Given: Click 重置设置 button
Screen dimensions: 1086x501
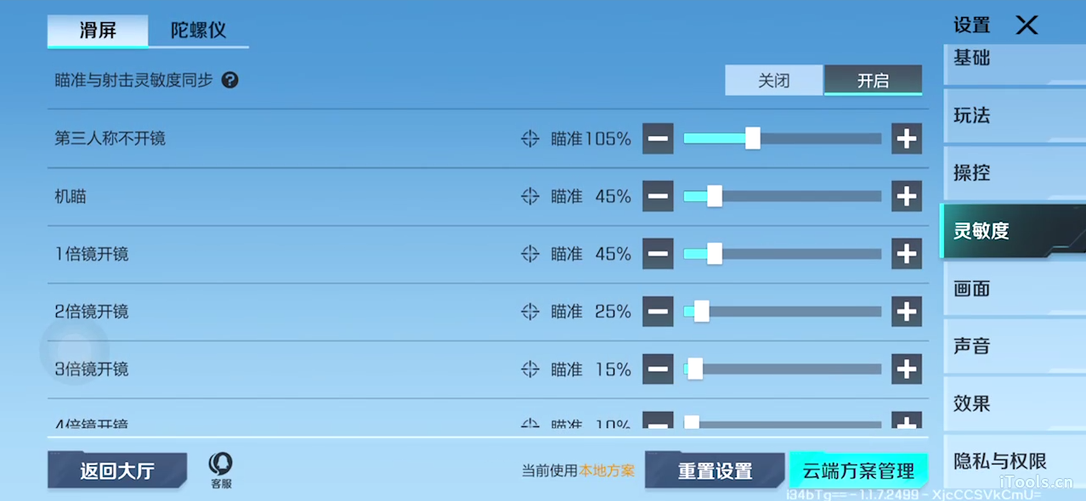Looking at the screenshot, I should coord(715,471).
